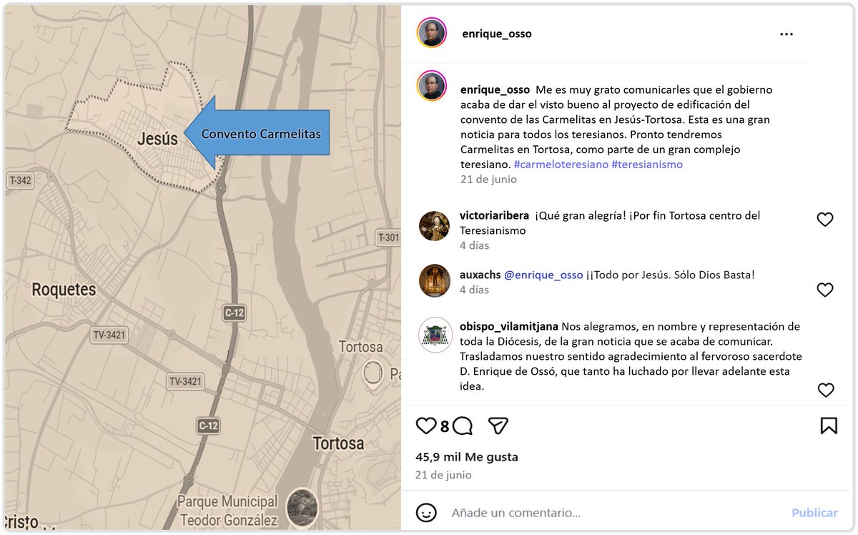Click the T-342 road marker on map
The width and height of the screenshot is (858, 535).
[x=20, y=181]
